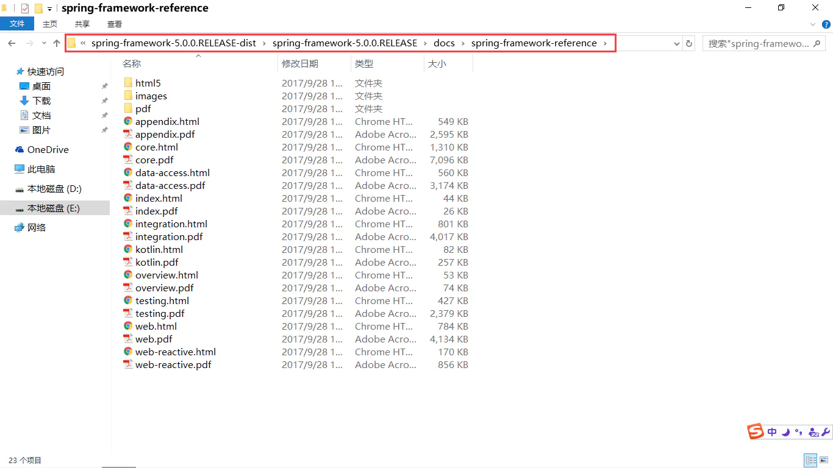Navigate up to parent folder
The height and width of the screenshot is (468, 833).
coord(57,43)
